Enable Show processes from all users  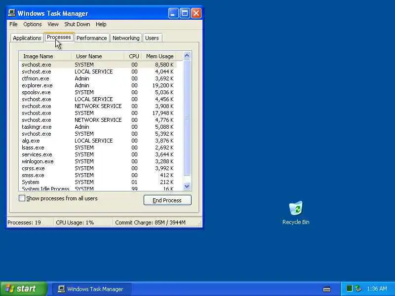tap(22, 198)
